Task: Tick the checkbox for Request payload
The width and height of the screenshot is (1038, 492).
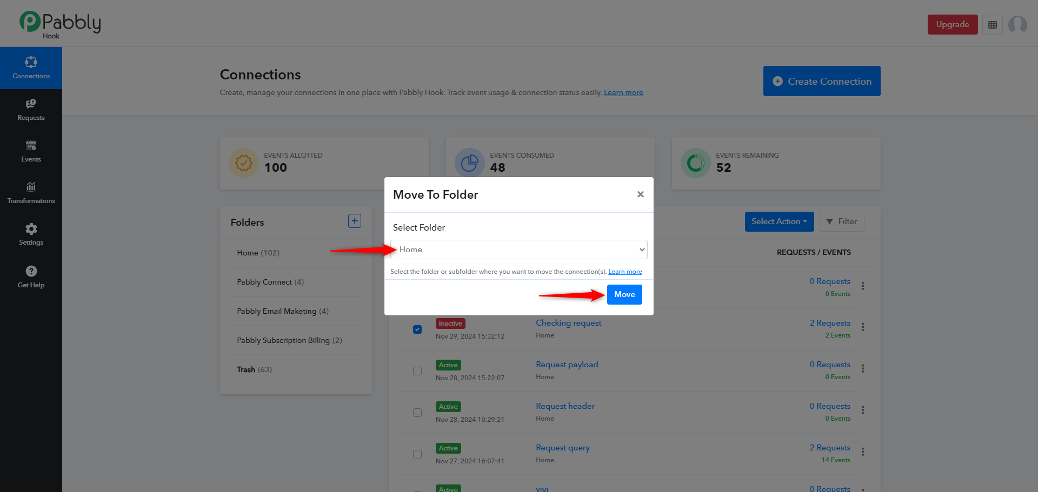Action: pyautogui.click(x=417, y=371)
